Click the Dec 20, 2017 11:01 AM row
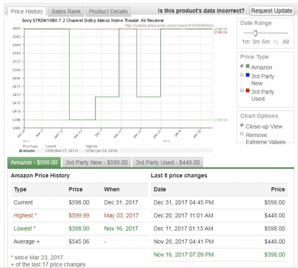Screen dimensions: 298x268 tap(219, 215)
